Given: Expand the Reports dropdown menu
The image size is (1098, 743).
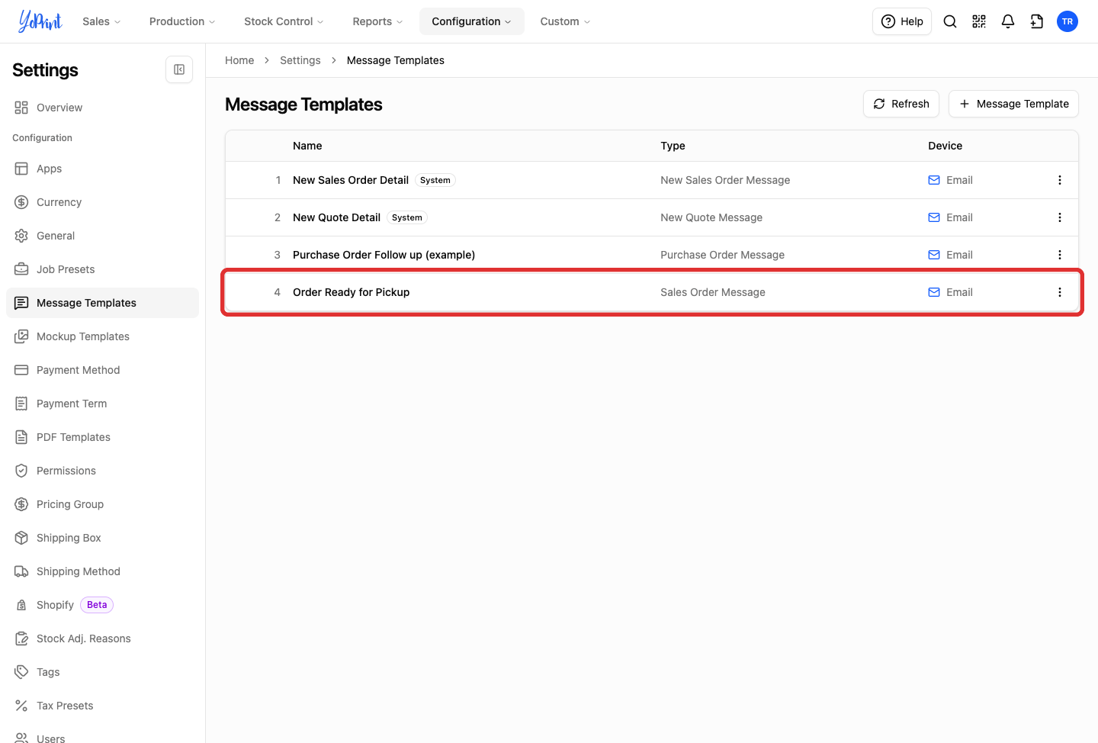Looking at the screenshot, I should 377,21.
